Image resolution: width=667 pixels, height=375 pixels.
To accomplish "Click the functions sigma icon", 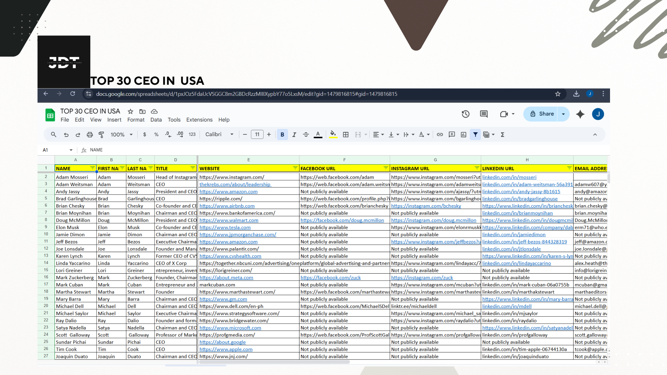I will click(x=502, y=135).
